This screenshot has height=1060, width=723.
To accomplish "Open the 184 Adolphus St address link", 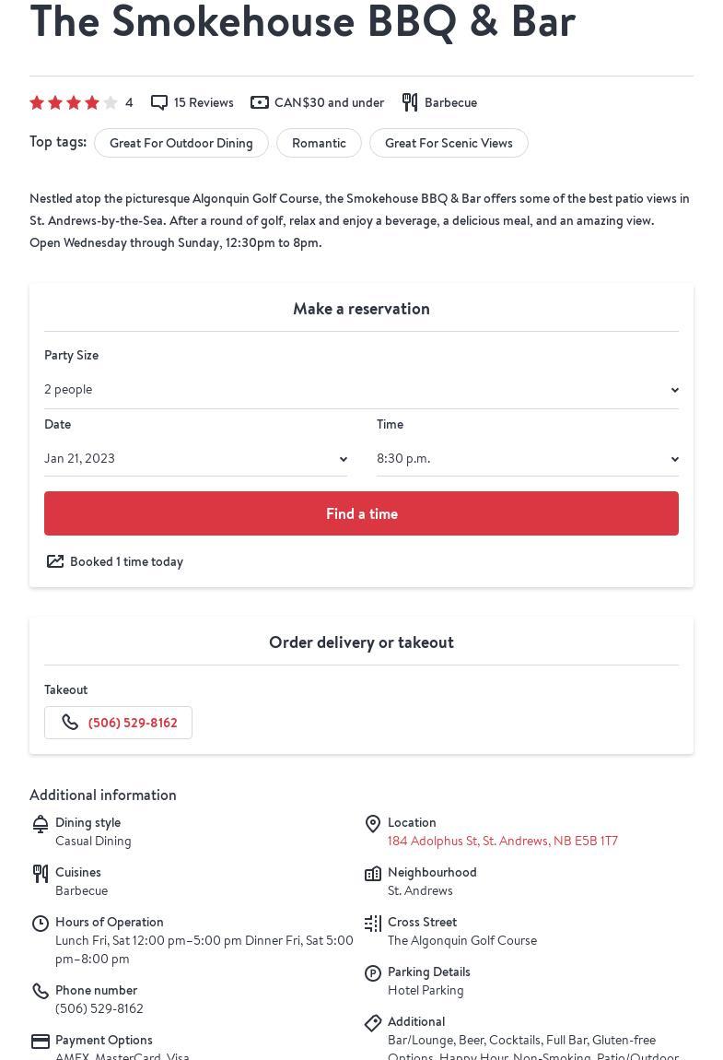I will point(503,841).
